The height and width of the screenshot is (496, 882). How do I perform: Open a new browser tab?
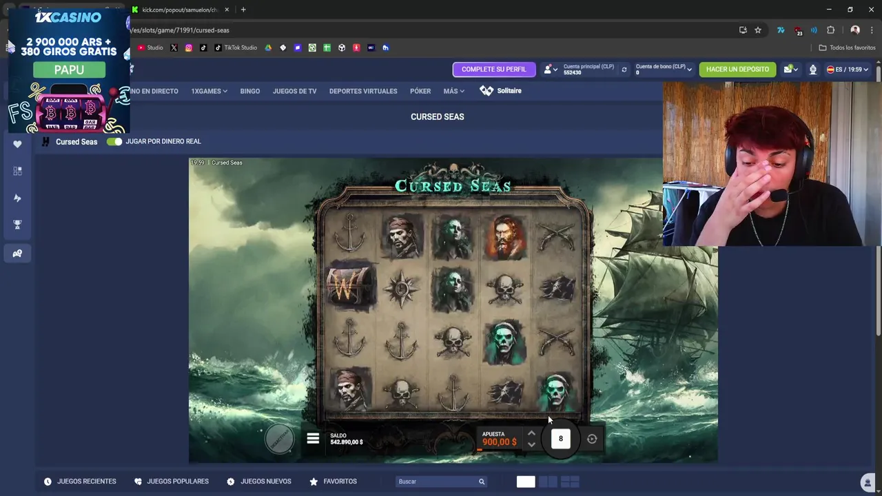coord(243,10)
